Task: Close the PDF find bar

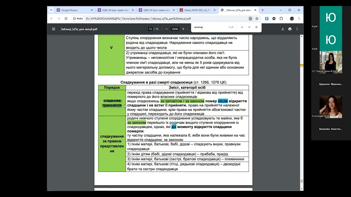Action: coord(256,27)
